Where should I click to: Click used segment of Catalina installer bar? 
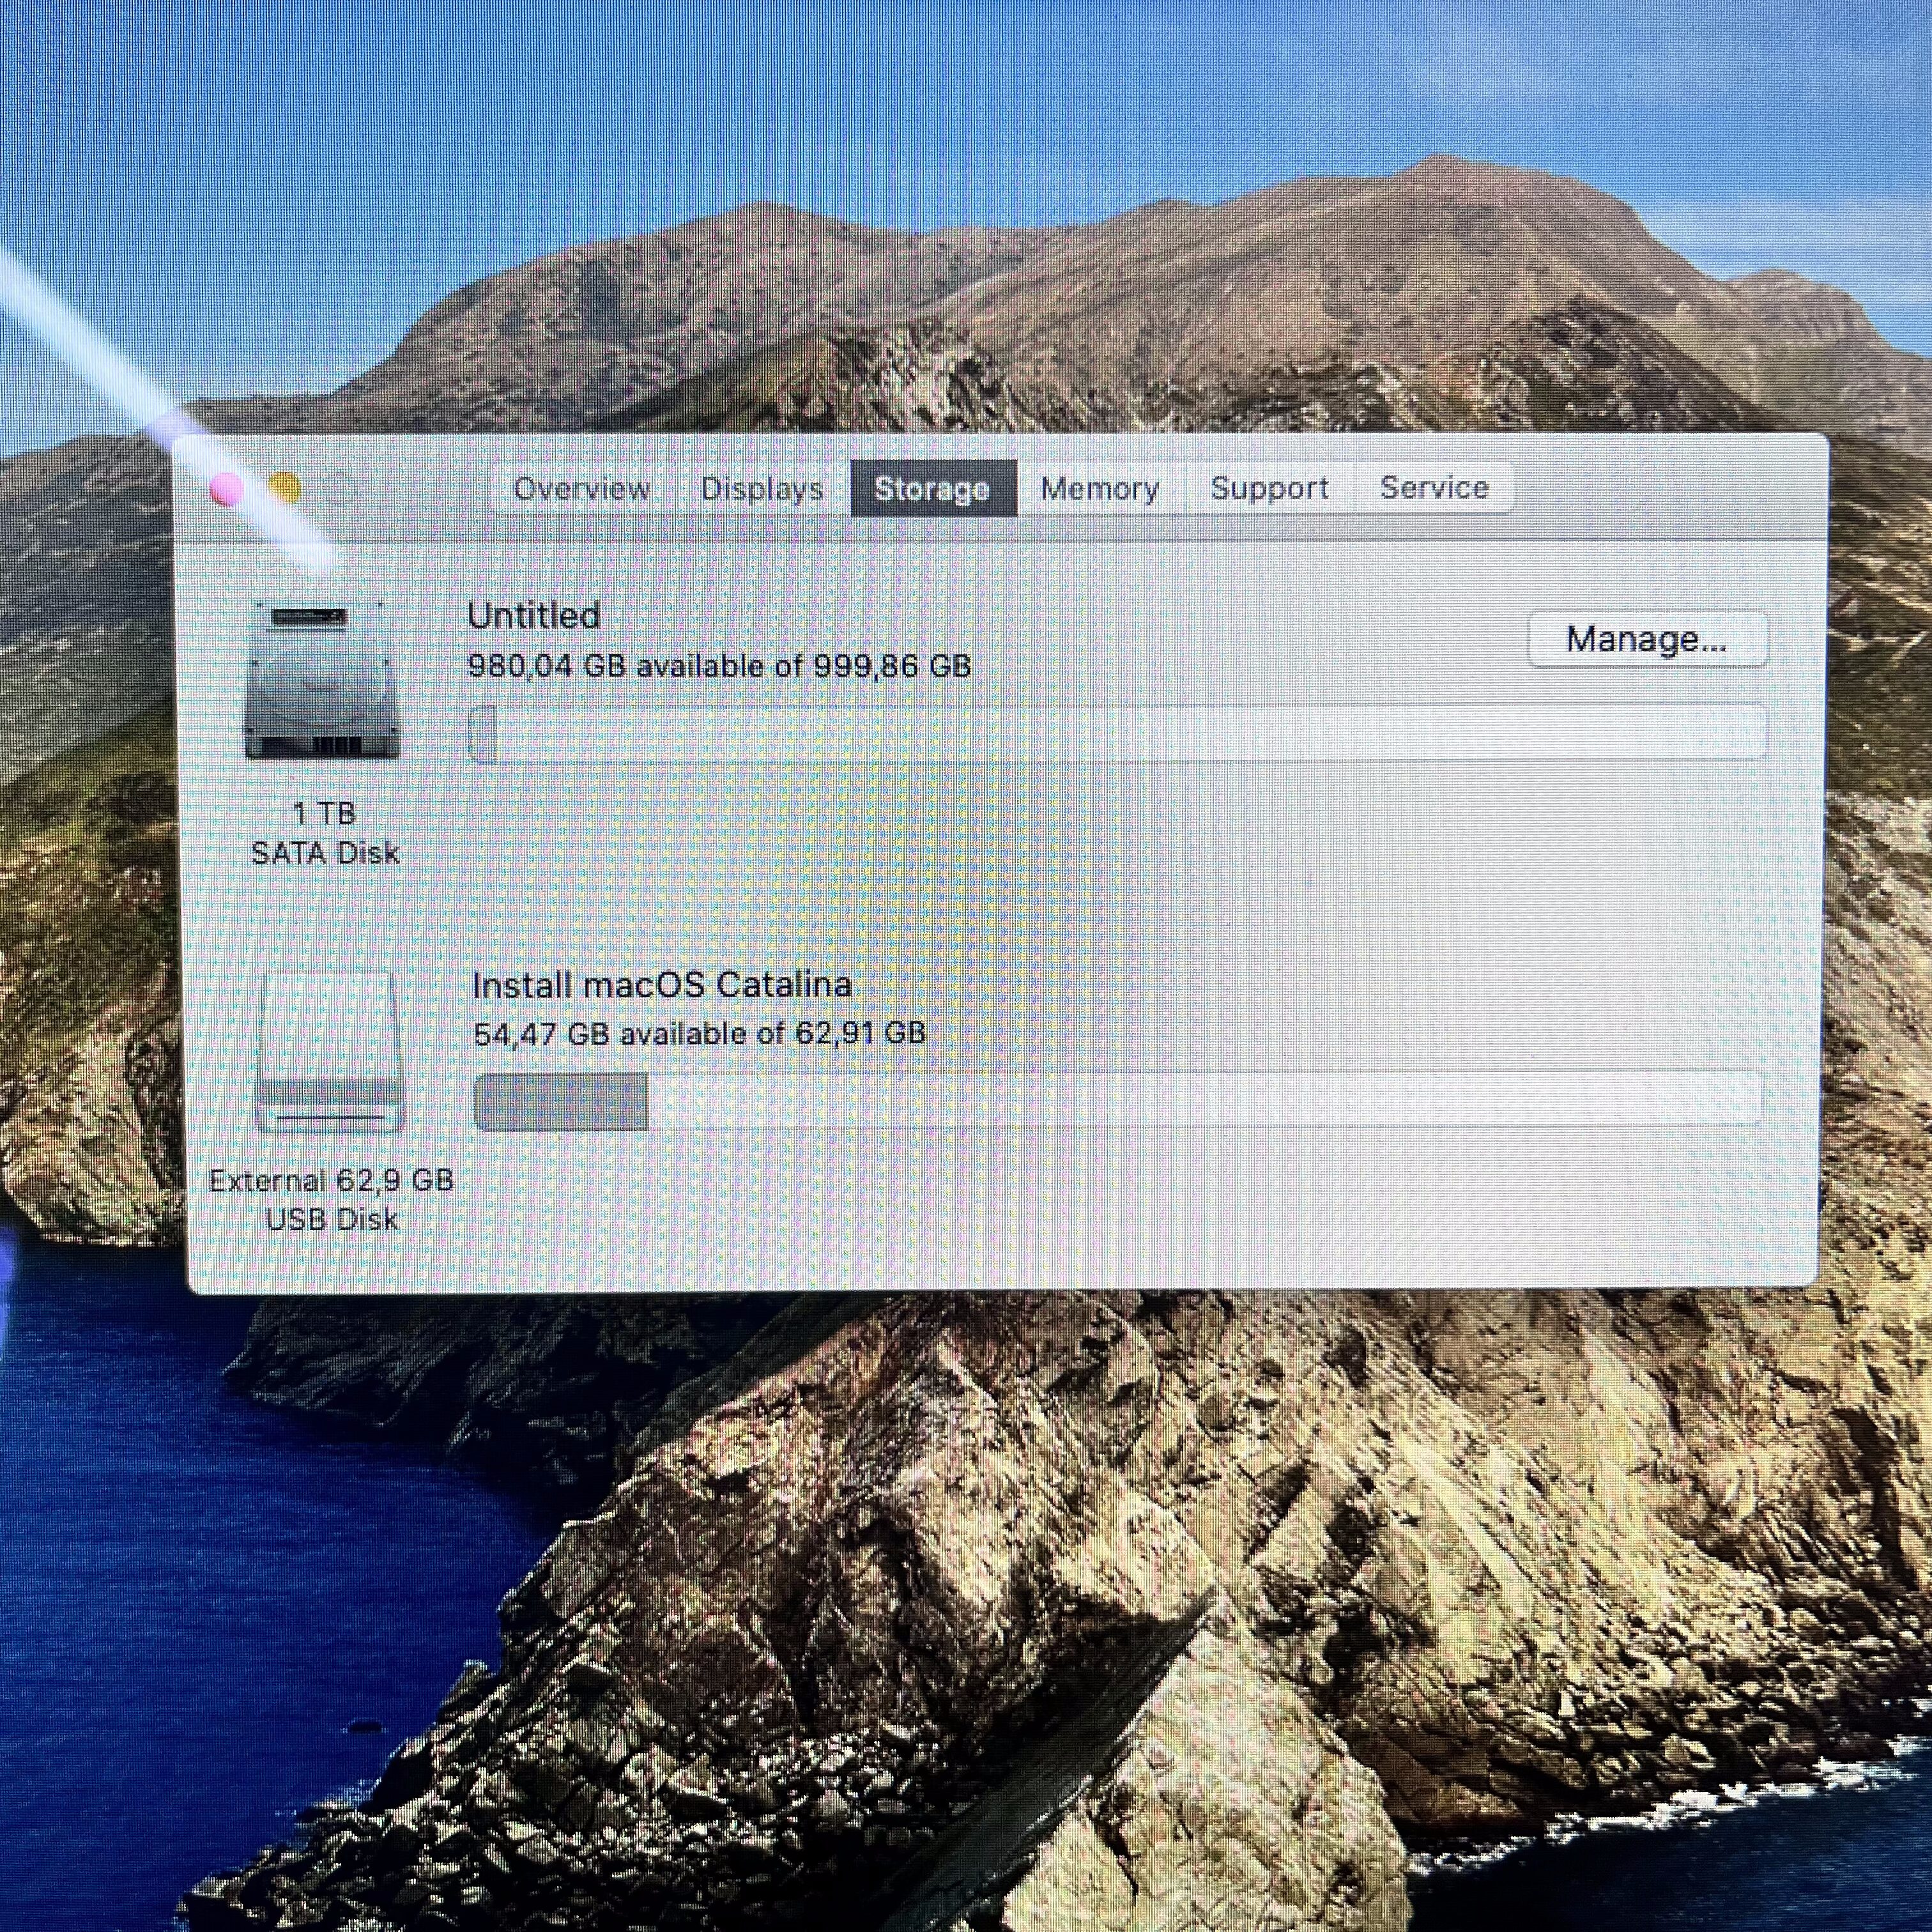pyautogui.click(x=561, y=1101)
